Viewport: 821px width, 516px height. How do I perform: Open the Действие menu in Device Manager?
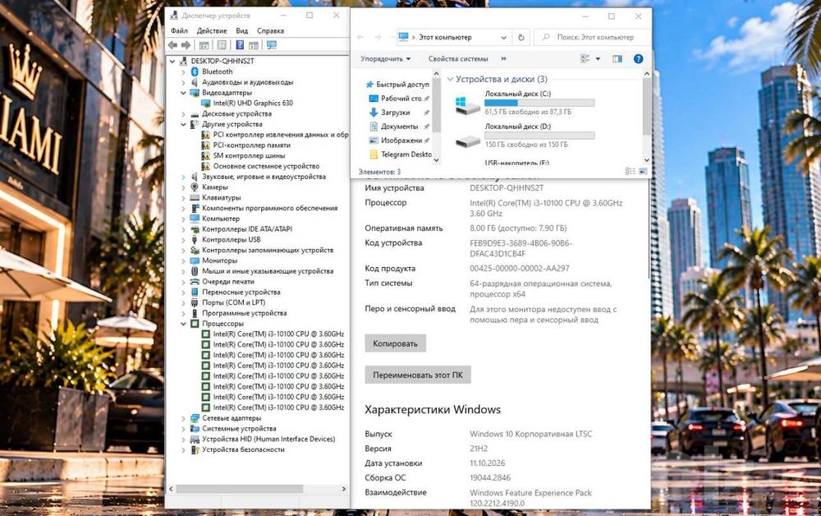(x=212, y=31)
